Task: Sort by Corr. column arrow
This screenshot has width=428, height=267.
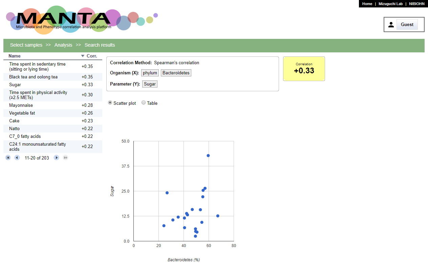Action: click(83, 56)
